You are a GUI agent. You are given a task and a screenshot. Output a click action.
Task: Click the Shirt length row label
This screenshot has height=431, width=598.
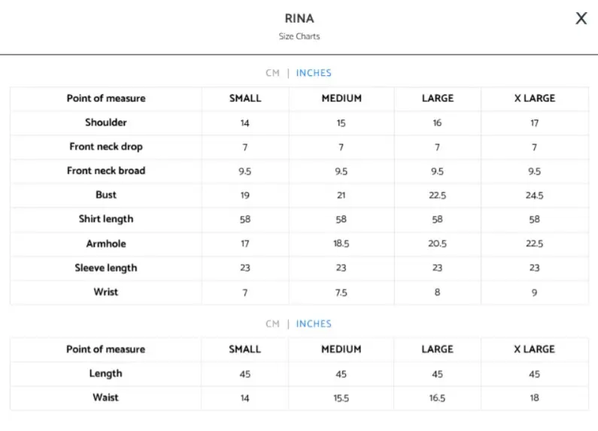click(x=106, y=219)
